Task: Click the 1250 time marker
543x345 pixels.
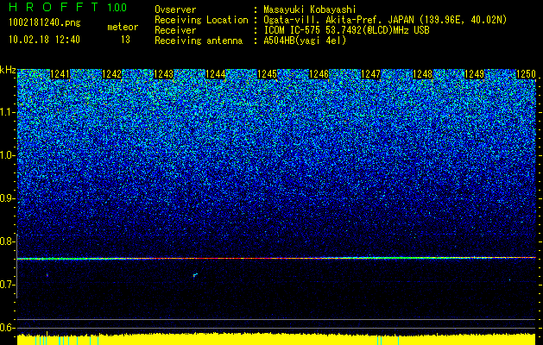Action: coord(526,74)
